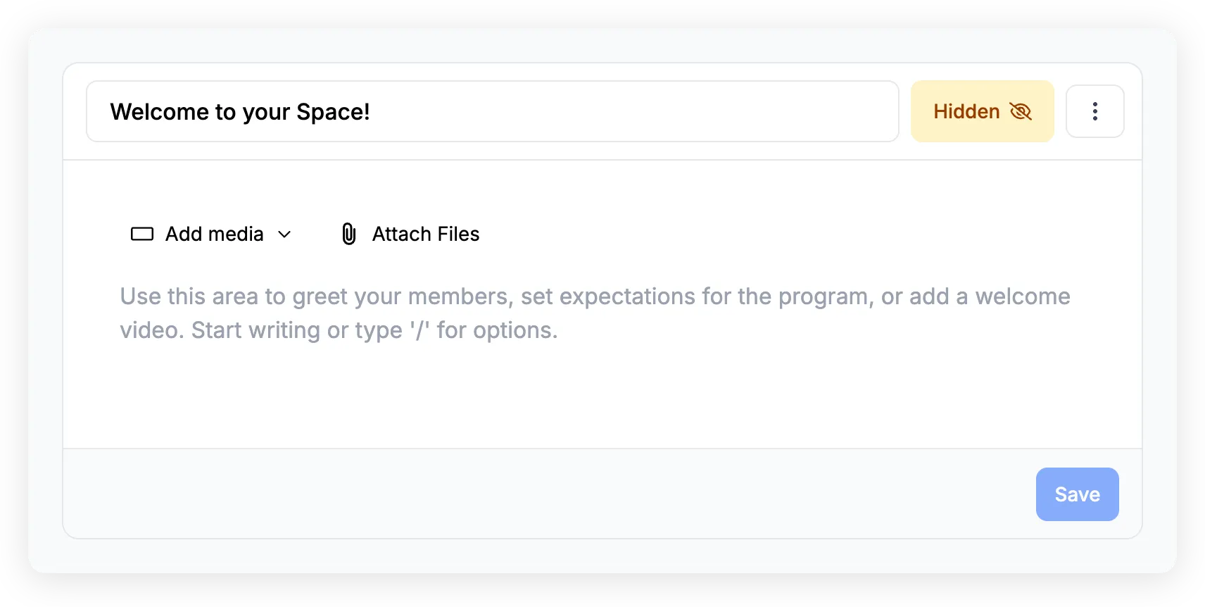The image size is (1205, 607).
Task: Select the Attach Files paperclip icon
Action: pos(348,233)
